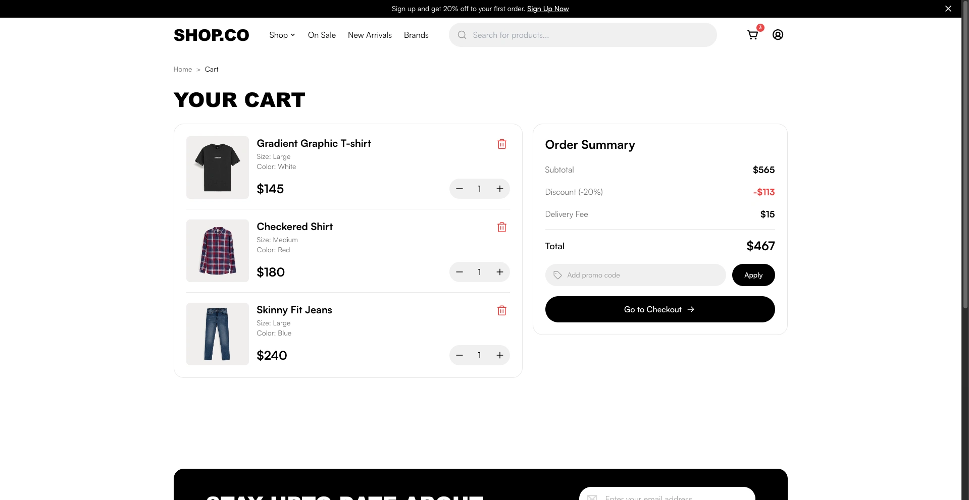This screenshot has height=500, width=969.
Task: Expand the Shop dropdown menu
Action: pos(282,35)
